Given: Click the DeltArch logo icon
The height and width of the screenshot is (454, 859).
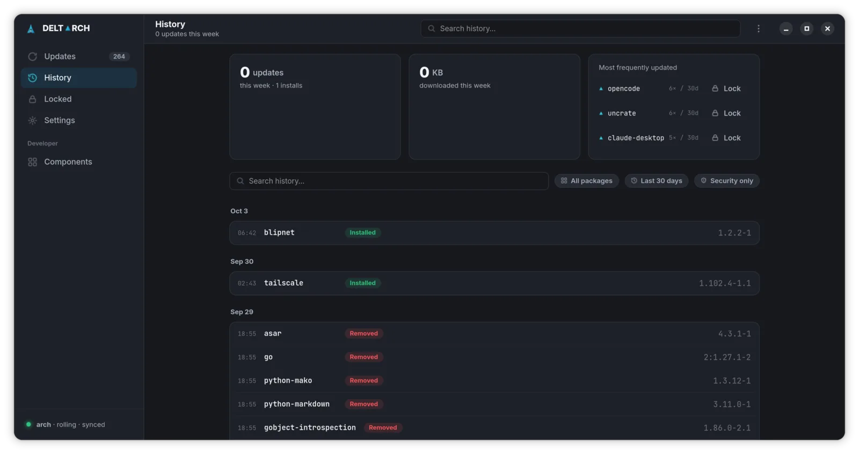Looking at the screenshot, I should 31,28.
